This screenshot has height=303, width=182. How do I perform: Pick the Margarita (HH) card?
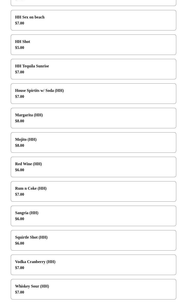pyautogui.click(x=93, y=118)
